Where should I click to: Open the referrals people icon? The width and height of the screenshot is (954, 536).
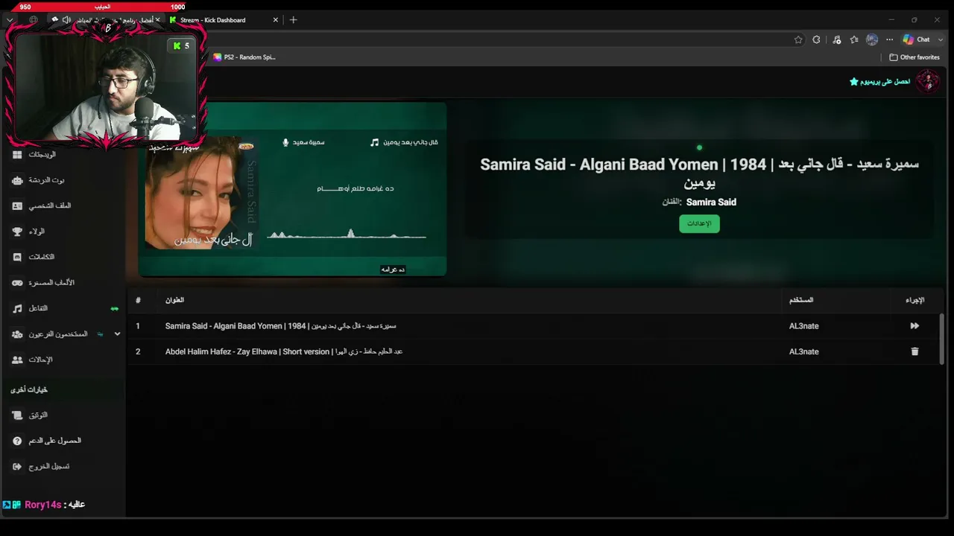tap(17, 360)
